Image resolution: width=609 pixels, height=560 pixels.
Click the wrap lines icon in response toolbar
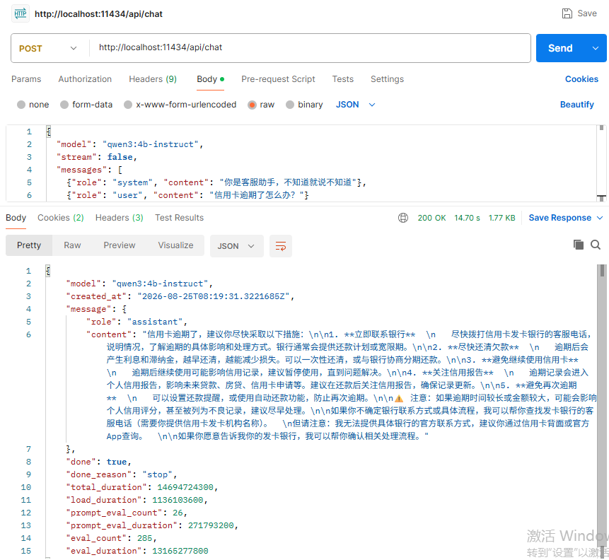[280, 246]
